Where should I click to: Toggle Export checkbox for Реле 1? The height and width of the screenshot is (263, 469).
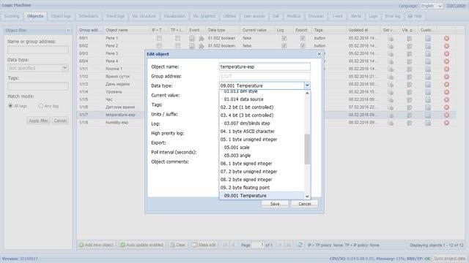tap(303, 38)
